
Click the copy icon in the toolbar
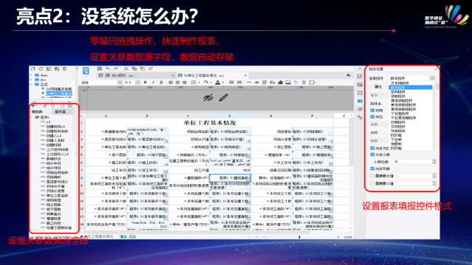coord(134,68)
